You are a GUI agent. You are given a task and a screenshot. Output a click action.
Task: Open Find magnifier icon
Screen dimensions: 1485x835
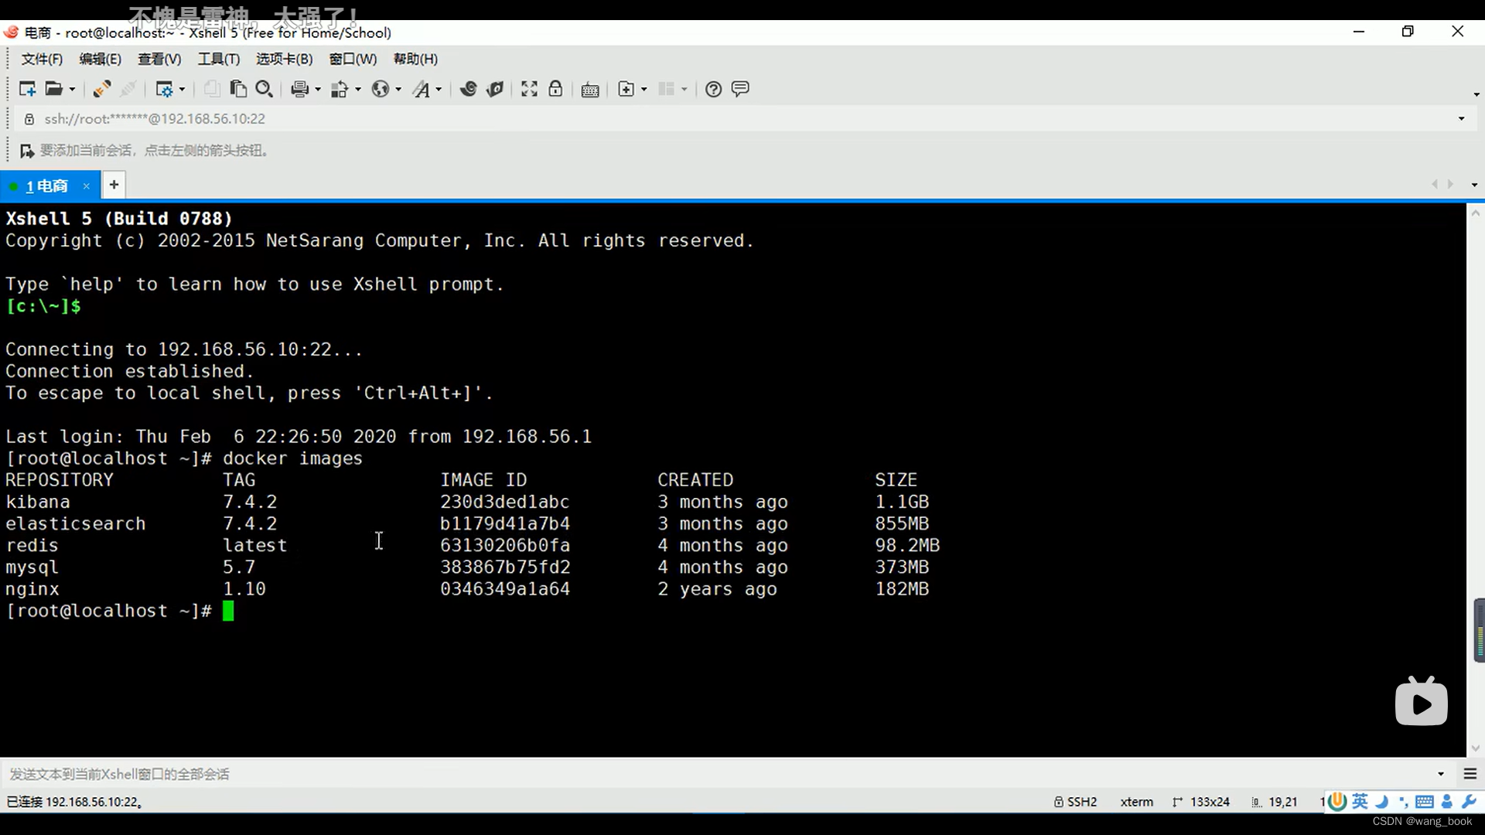[265, 89]
